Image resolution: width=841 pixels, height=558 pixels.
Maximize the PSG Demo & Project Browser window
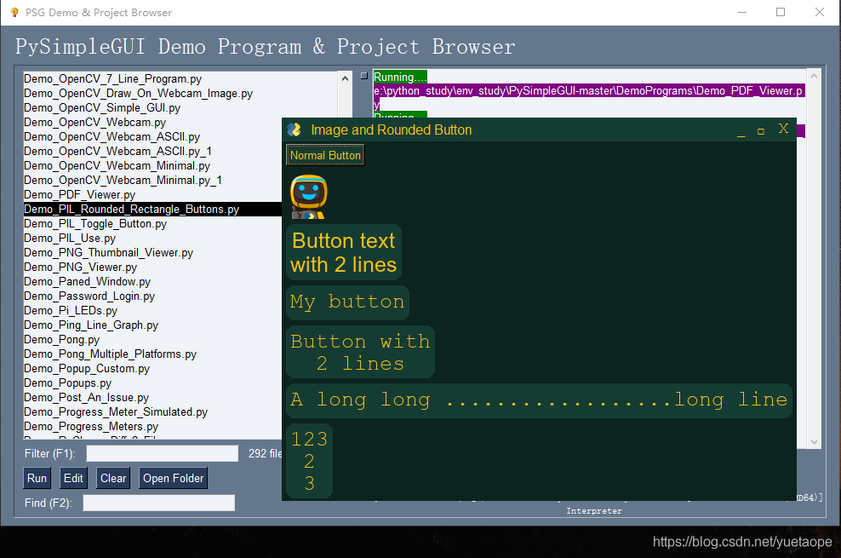tap(781, 12)
